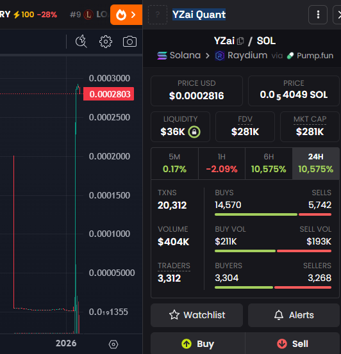Click the green Buy button

click(198, 344)
